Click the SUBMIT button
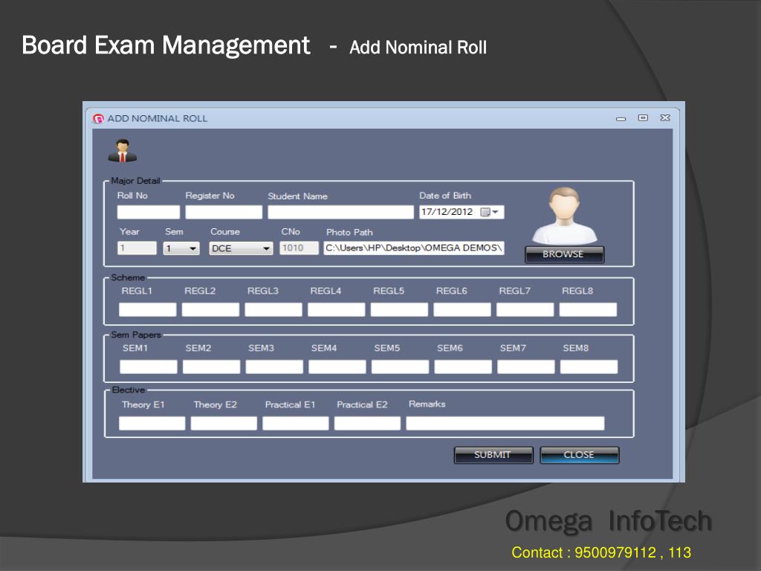The width and height of the screenshot is (761, 571). [x=493, y=455]
